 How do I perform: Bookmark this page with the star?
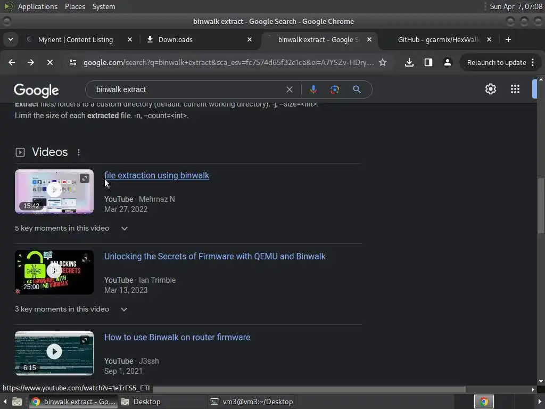click(383, 63)
